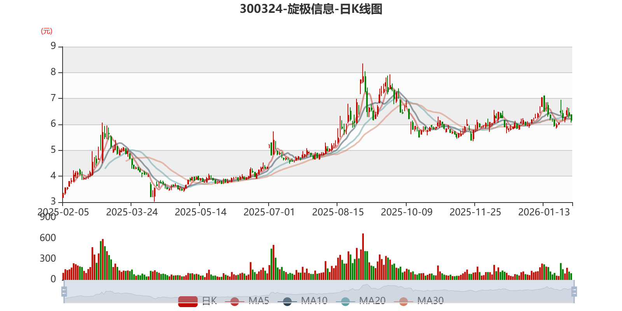Image resolution: width=622 pixels, height=311 pixels.
Task: Click the right data zoom slider handle
Action: [x=574, y=292]
